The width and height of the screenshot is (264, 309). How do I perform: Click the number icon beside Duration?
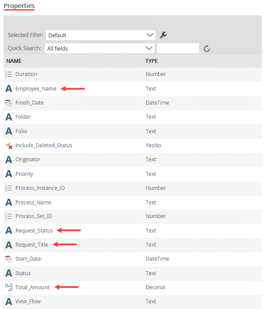pos(9,74)
